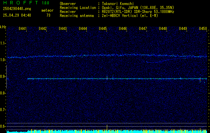Click the 0445 time axis label

tap(103, 29)
